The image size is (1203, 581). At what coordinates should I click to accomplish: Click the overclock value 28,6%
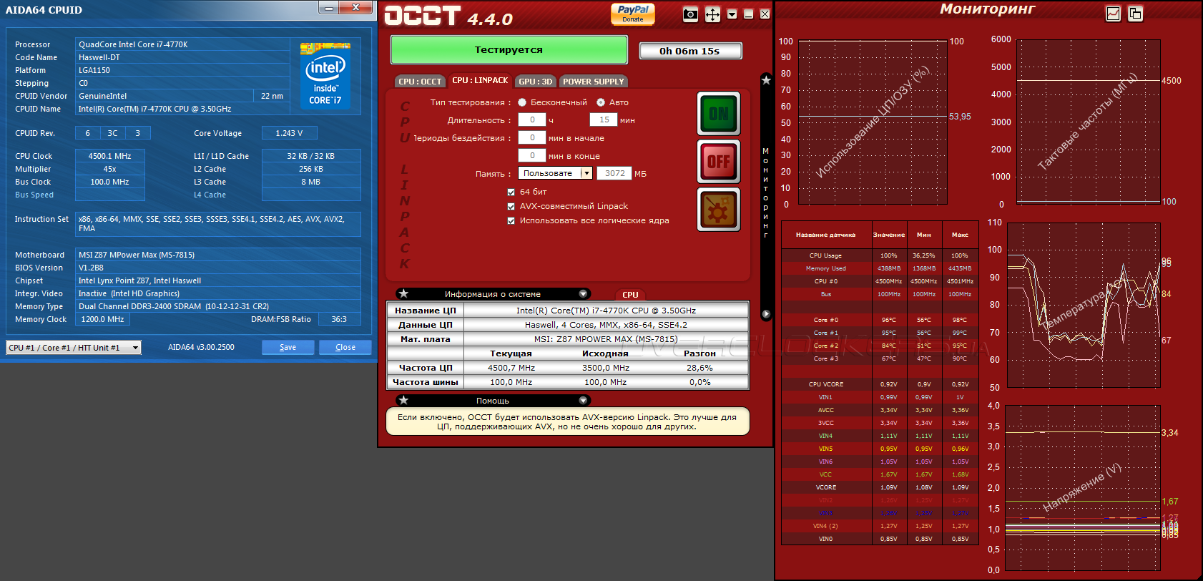(x=699, y=368)
